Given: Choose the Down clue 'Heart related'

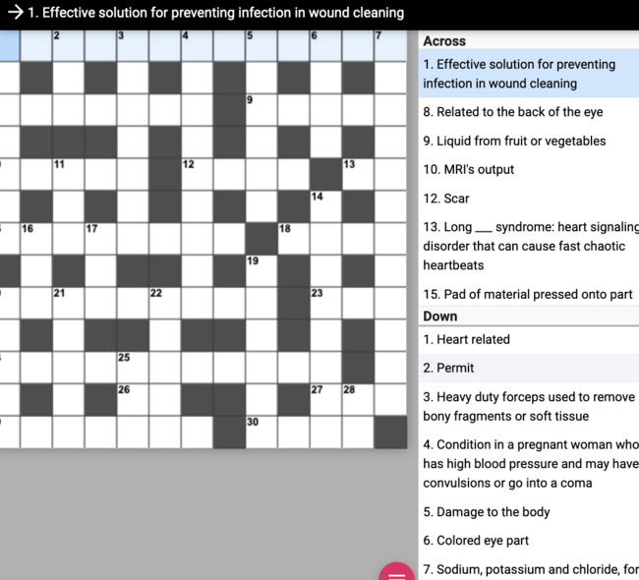Looking at the screenshot, I should point(466,339).
